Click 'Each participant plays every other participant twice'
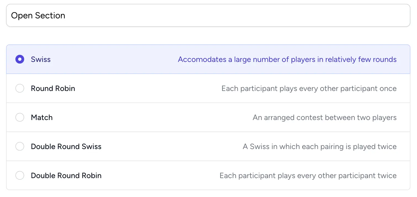Viewport: 417px width, 197px height. 308,176
